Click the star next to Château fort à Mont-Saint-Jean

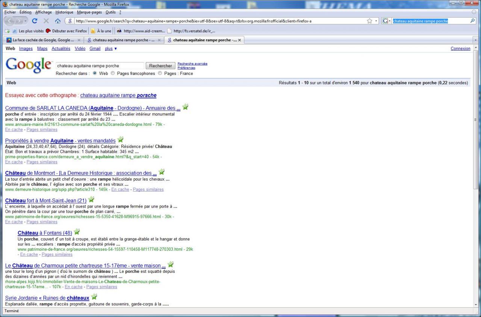coord(91,200)
